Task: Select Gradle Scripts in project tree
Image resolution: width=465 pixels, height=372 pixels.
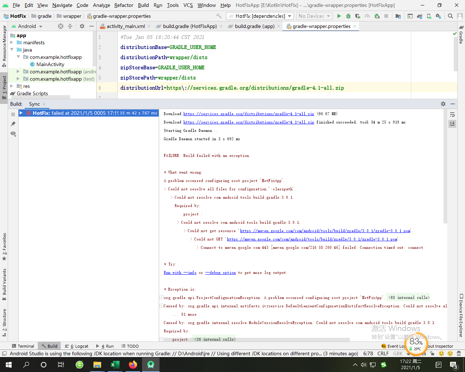Action: [x=32, y=93]
